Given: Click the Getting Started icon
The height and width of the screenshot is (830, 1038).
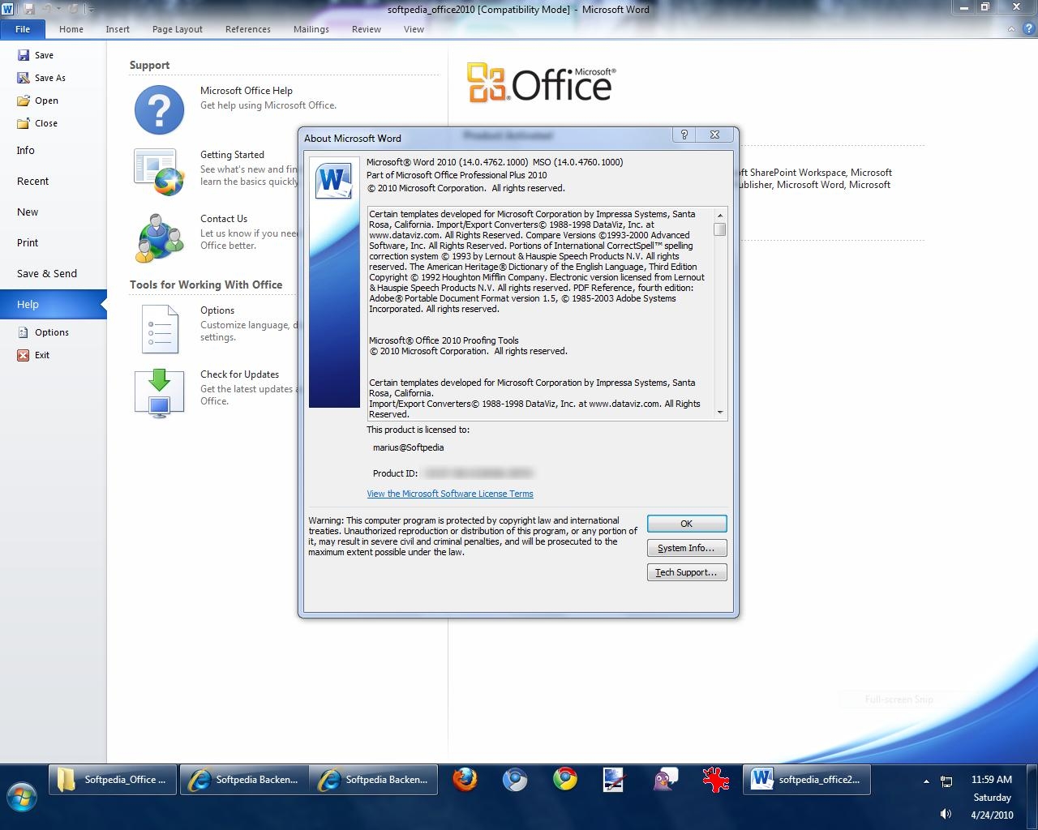Looking at the screenshot, I should click(x=159, y=173).
